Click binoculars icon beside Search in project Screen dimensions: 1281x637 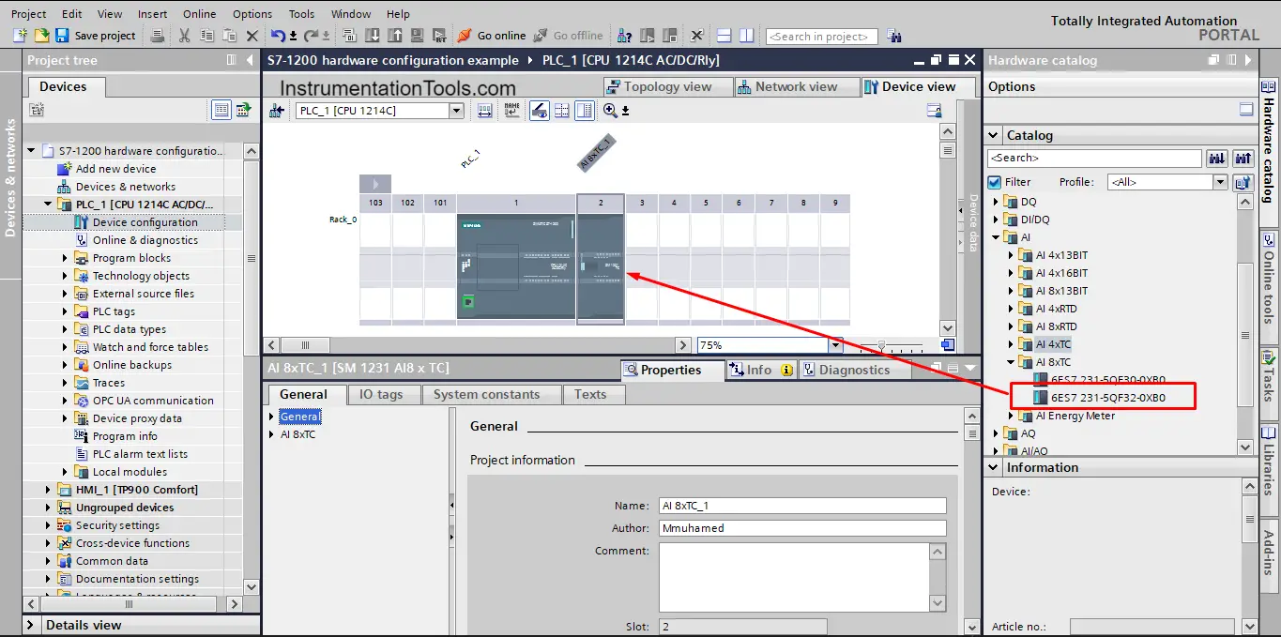(x=893, y=36)
